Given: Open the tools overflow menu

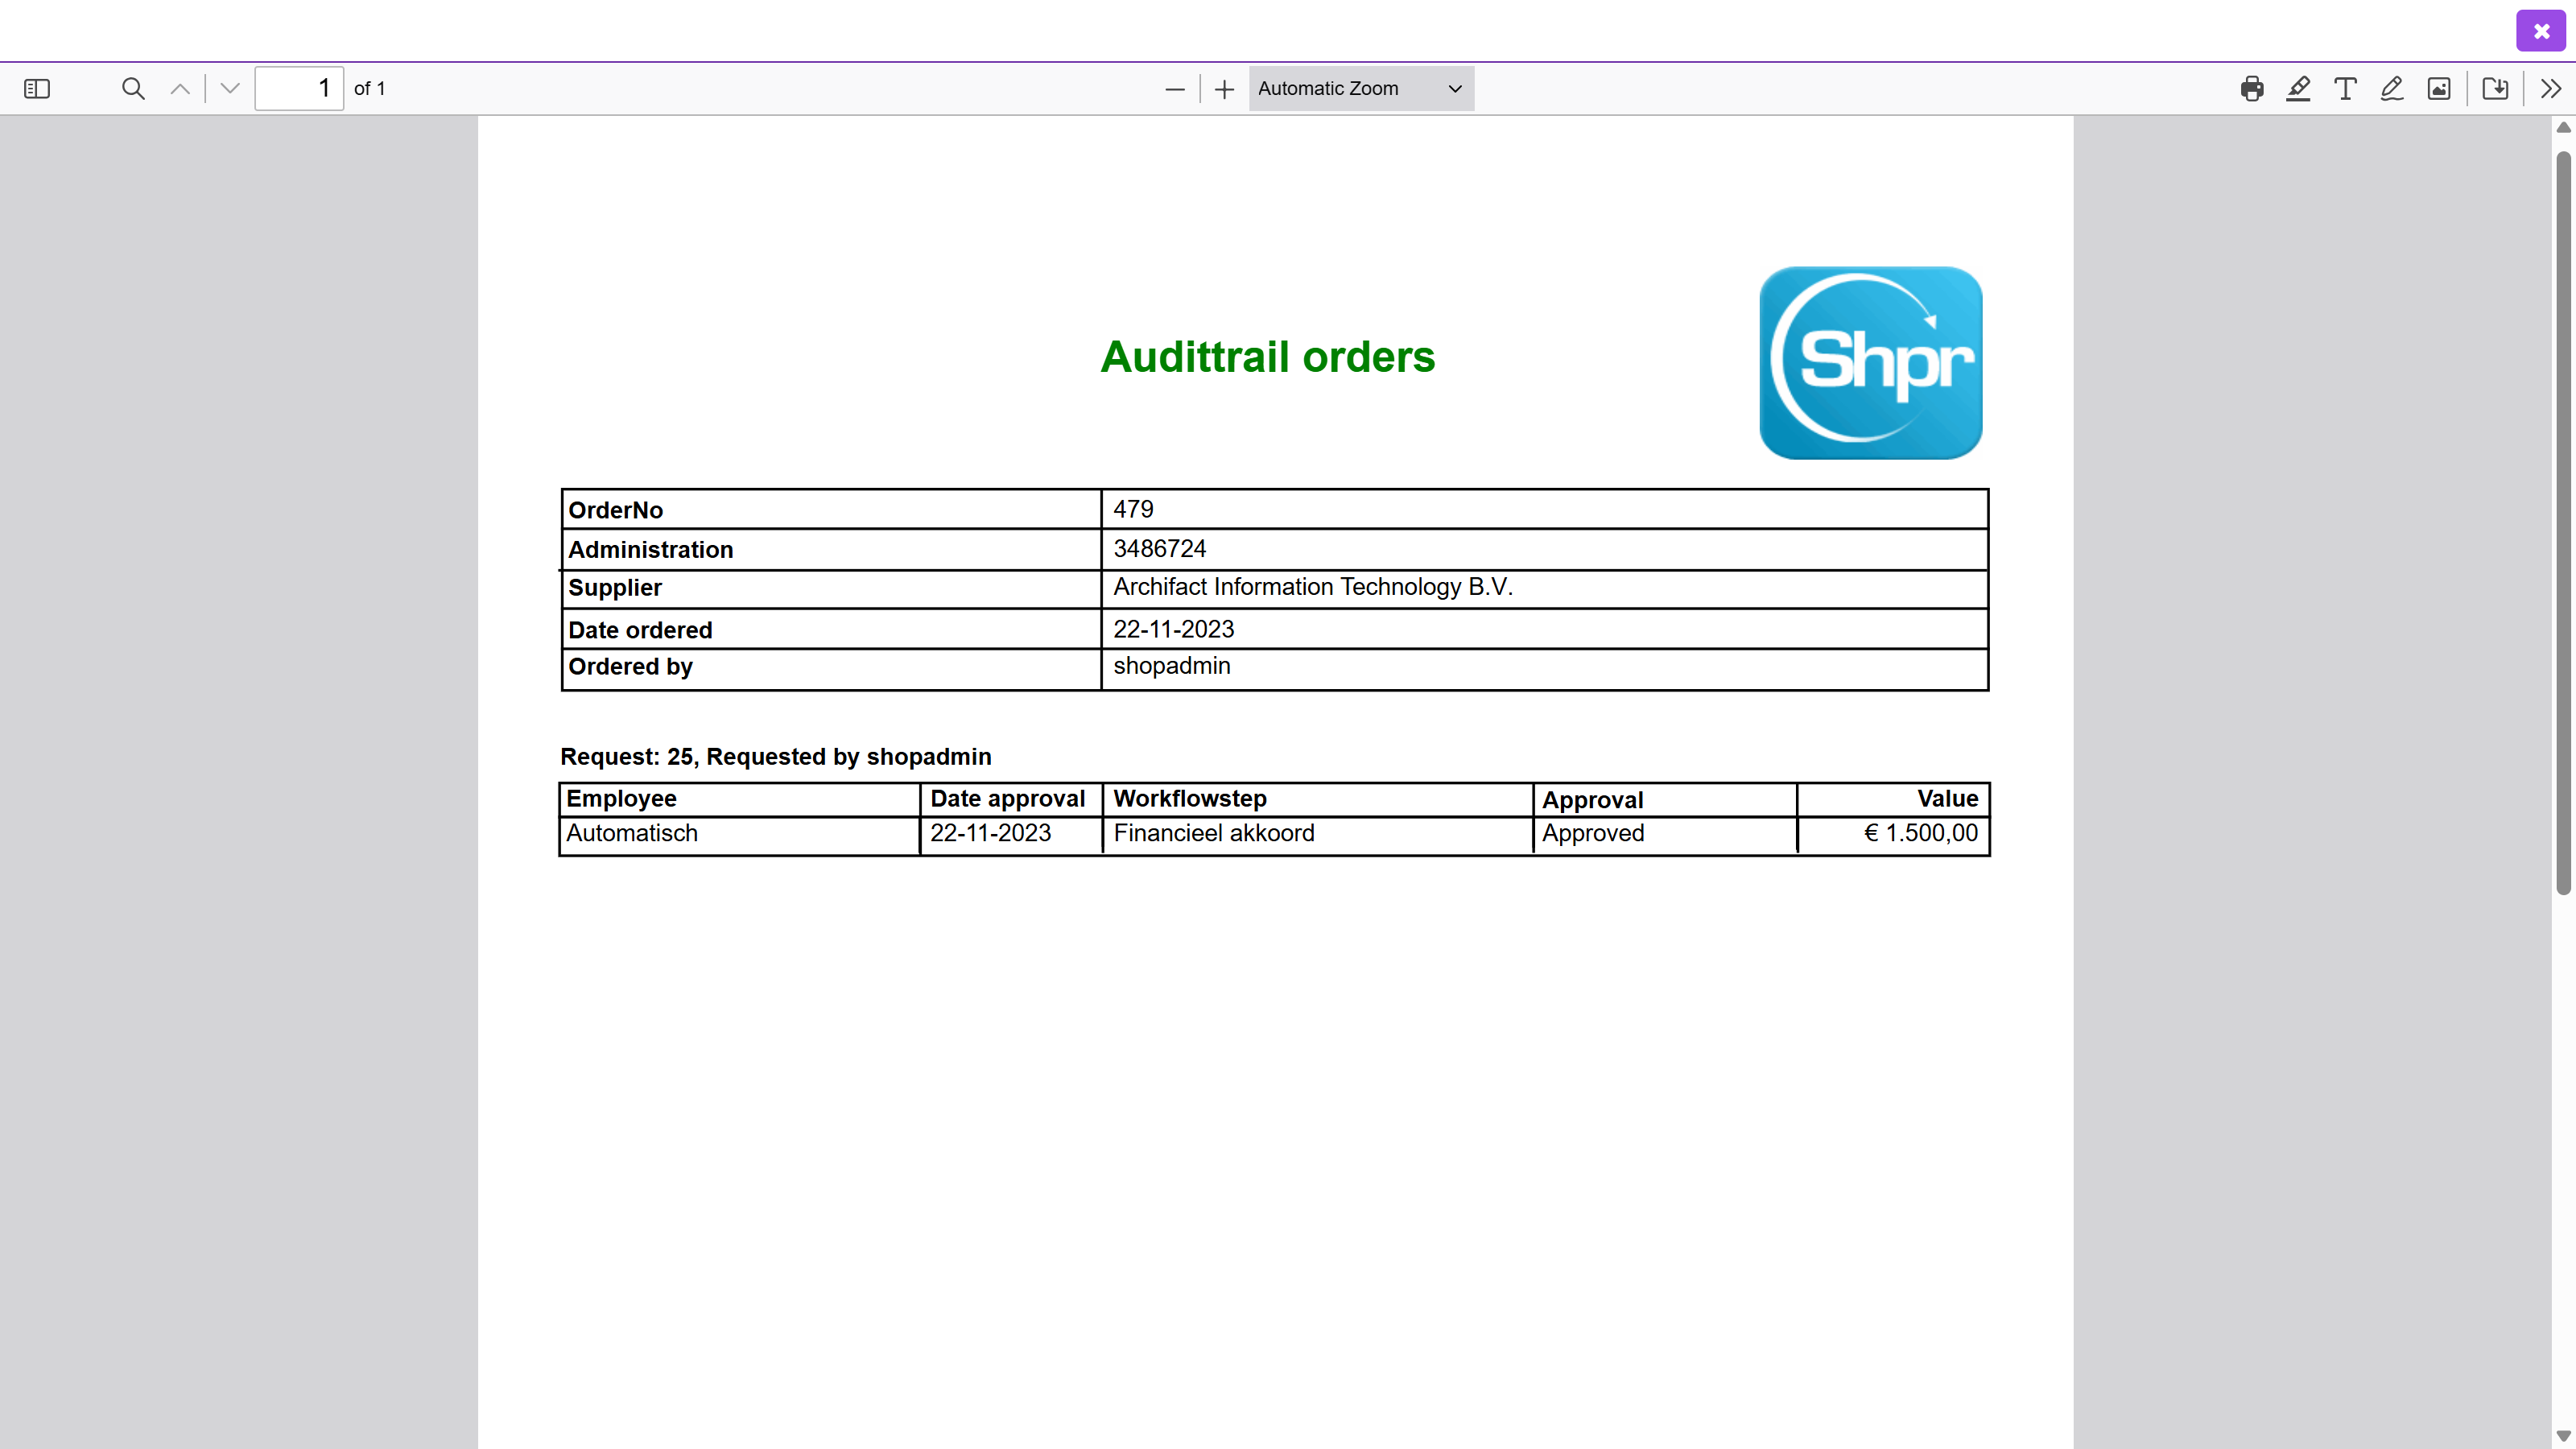Looking at the screenshot, I should pyautogui.click(x=2551, y=89).
